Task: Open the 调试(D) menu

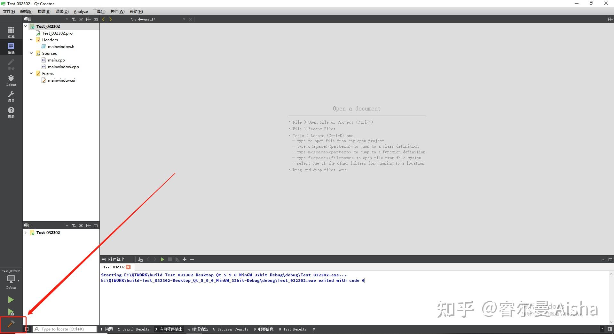Action: click(62, 12)
